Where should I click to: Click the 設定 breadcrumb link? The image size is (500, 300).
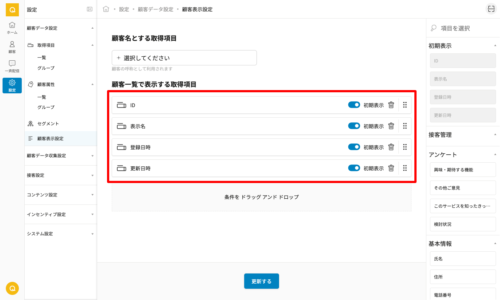click(x=124, y=9)
